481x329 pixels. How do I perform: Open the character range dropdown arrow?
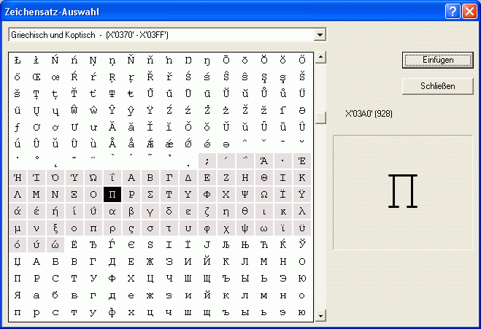(320, 35)
